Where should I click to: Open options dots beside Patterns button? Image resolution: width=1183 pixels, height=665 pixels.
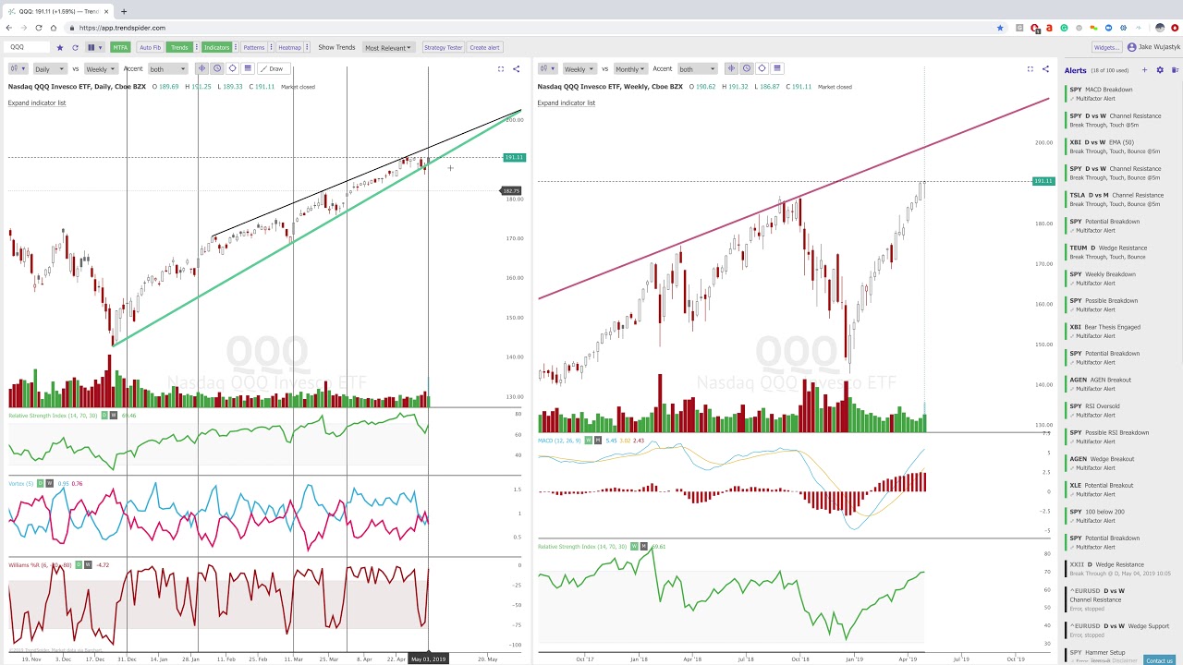(x=271, y=47)
